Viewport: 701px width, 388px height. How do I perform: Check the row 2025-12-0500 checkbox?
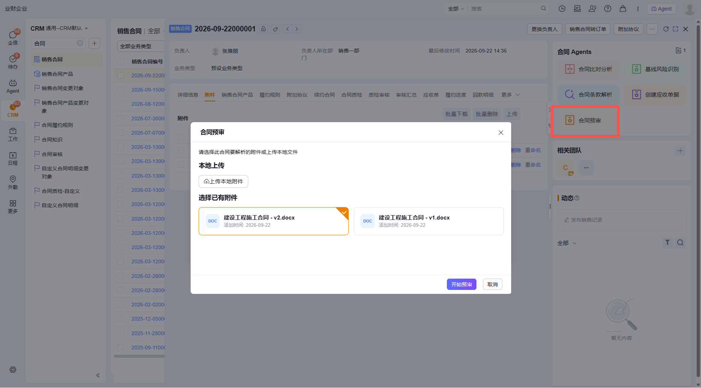click(x=121, y=319)
